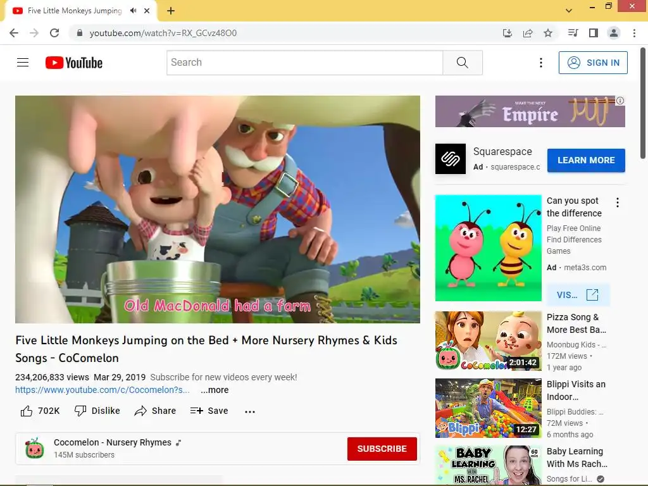Click the share page icon in address bar
Screen dimensions: 648x486
[x=528, y=33]
